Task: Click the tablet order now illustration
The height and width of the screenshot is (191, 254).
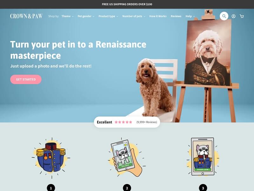Action: pyautogui.click(x=203, y=157)
